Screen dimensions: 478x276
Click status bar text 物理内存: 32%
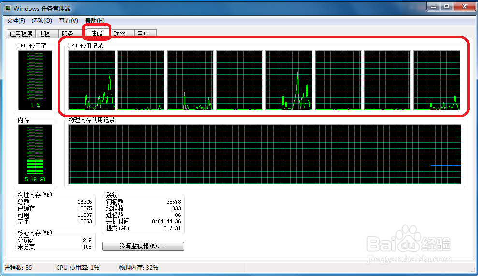coord(139,268)
